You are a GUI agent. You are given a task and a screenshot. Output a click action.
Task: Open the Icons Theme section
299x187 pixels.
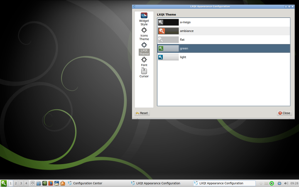coord(144,34)
